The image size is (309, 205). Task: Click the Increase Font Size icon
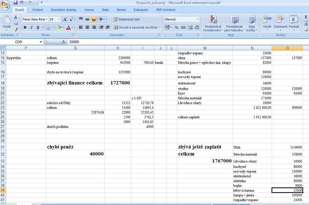65,19
